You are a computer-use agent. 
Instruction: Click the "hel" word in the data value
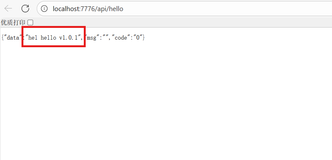pyautogui.click(x=33, y=38)
